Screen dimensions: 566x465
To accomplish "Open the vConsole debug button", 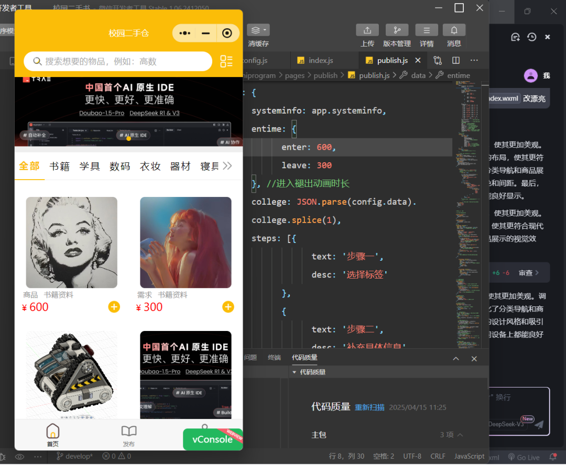I will click(213, 439).
